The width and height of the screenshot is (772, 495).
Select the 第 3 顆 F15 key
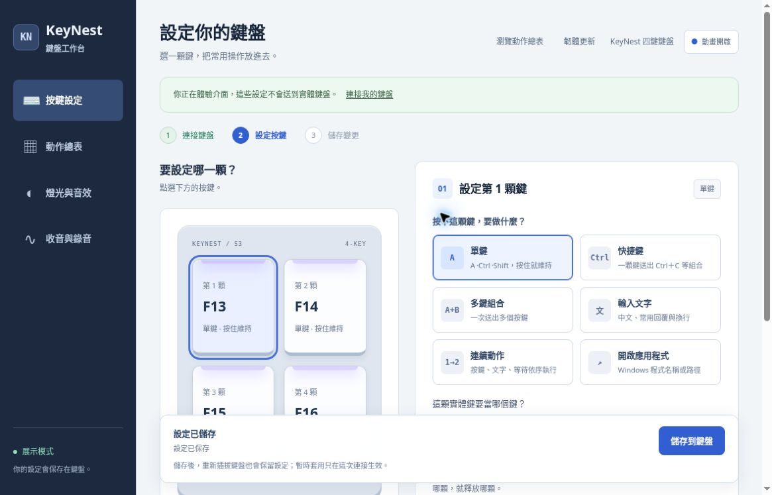(233, 390)
